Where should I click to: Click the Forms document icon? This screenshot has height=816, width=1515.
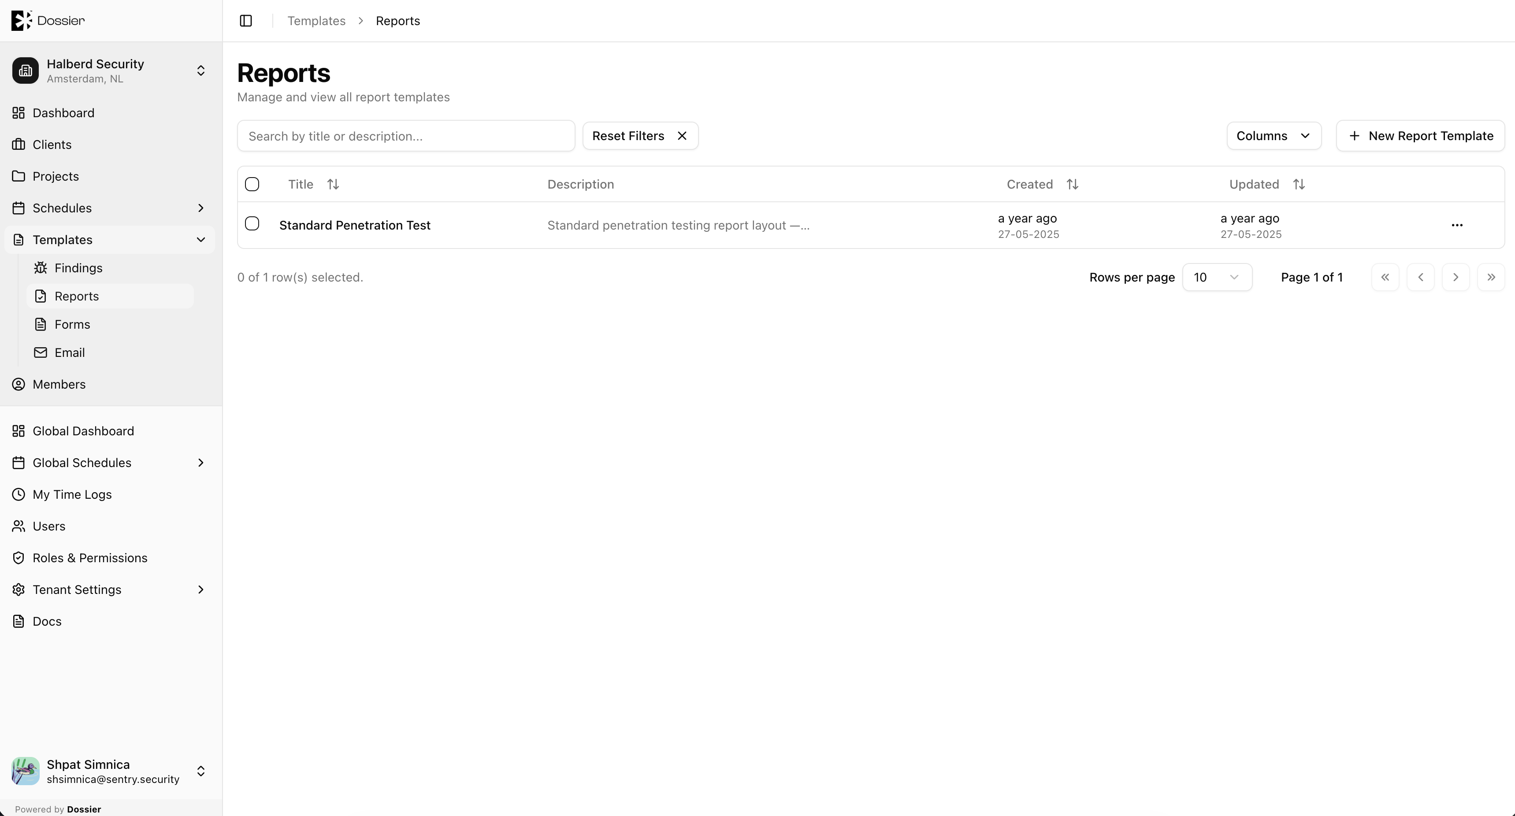41,325
